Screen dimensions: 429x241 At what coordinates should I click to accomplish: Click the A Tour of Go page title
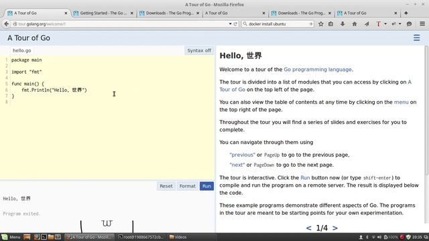[29, 38]
